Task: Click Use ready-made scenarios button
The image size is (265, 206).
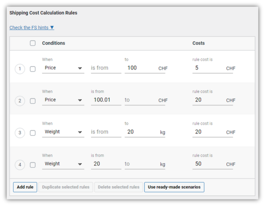Action: [x=174, y=187]
